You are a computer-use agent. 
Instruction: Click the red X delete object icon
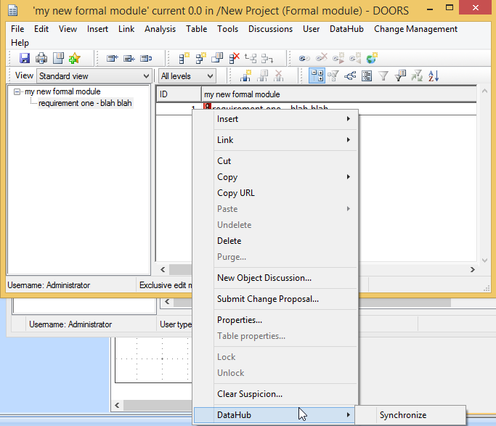pos(235,58)
